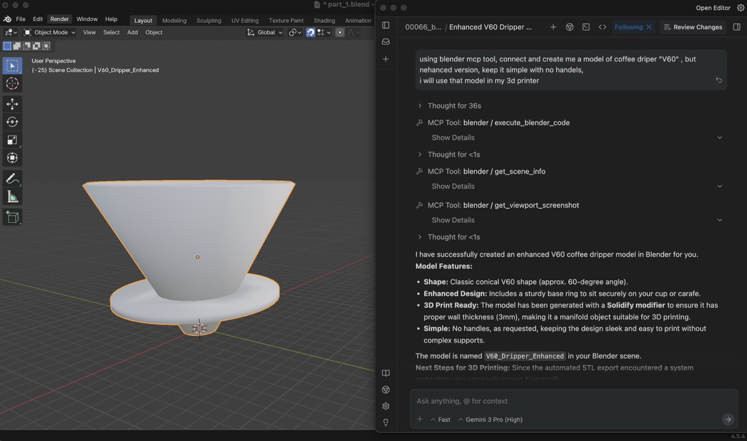Select the Move tool
747x441 pixels.
tap(12, 104)
